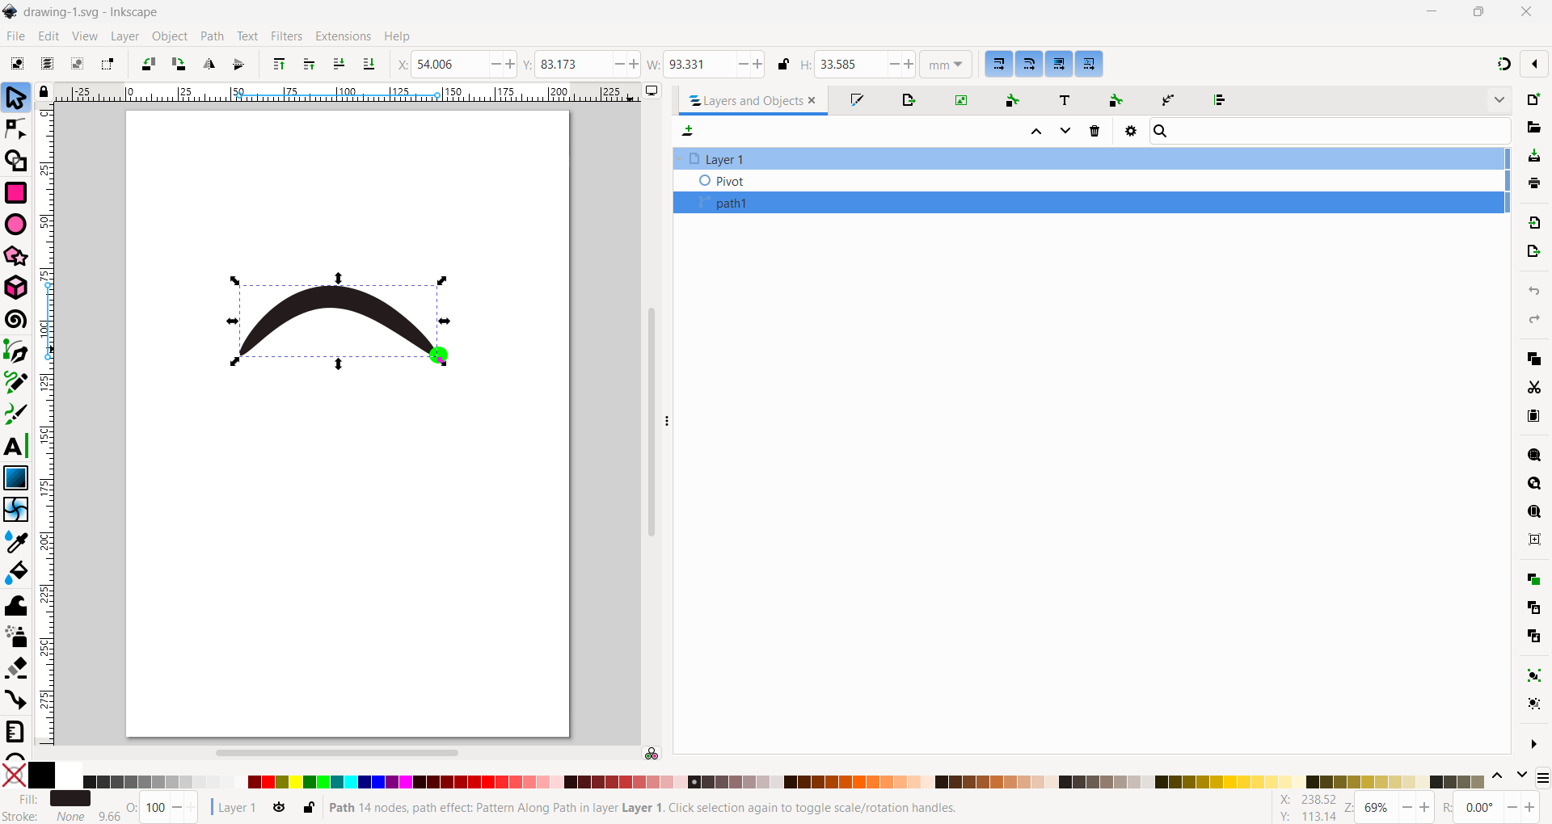
Task: Open the mm units dropdown
Action: 945,65
